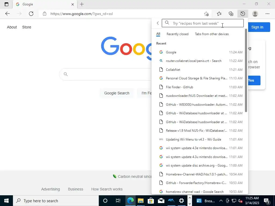The height and width of the screenshot is (206, 275).
Task: Open GitHub - WB3000/nusdownloader history entry
Action: (x=200, y=104)
